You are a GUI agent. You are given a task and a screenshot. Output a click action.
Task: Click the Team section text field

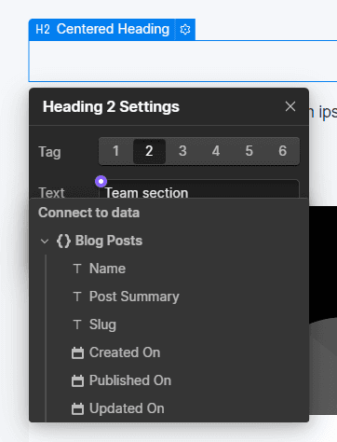(199, 189)
